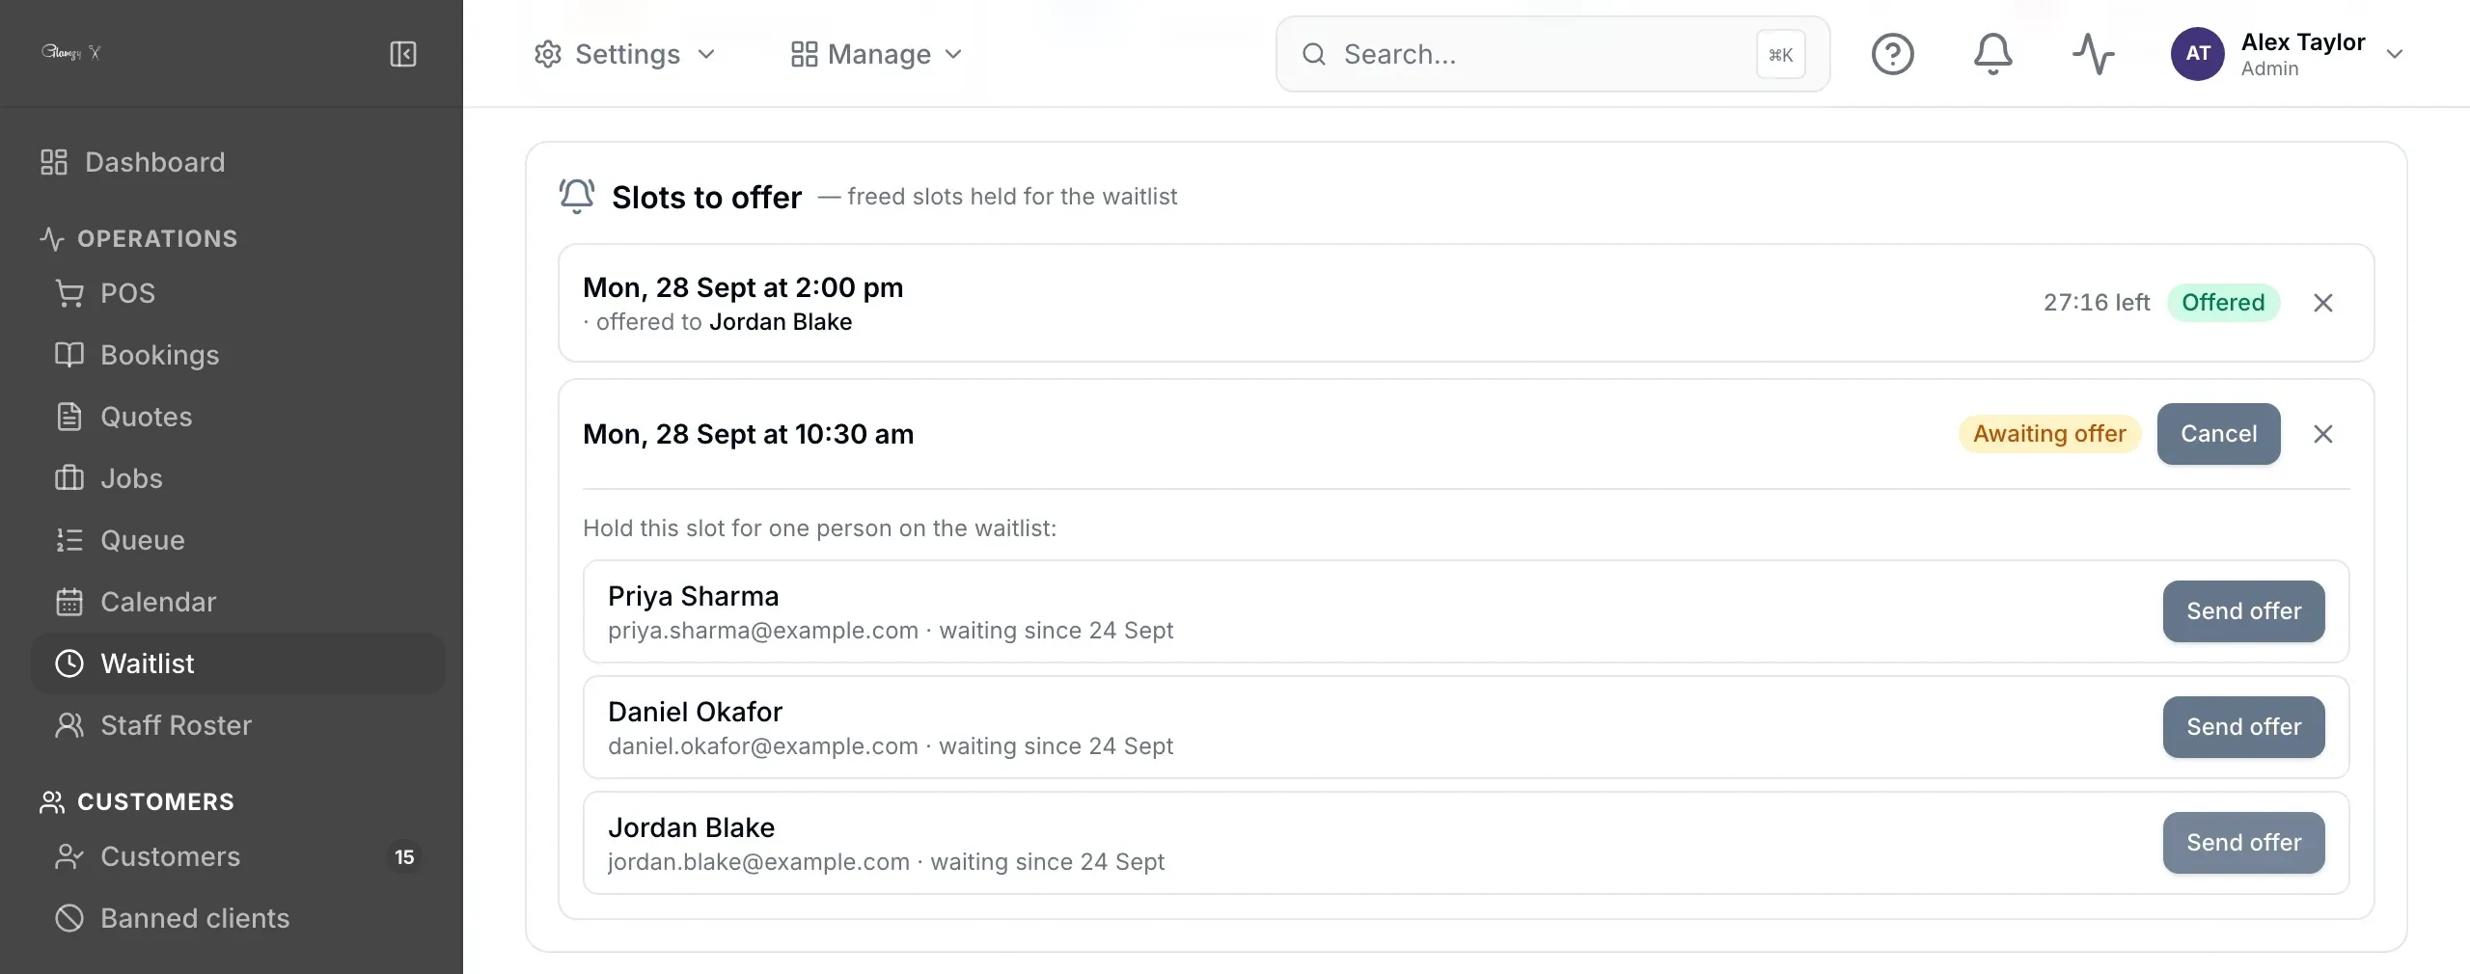Viewport: 2470px width, 974px height.
Task: Click the Settings gear icon
Action: coord(548,54)
